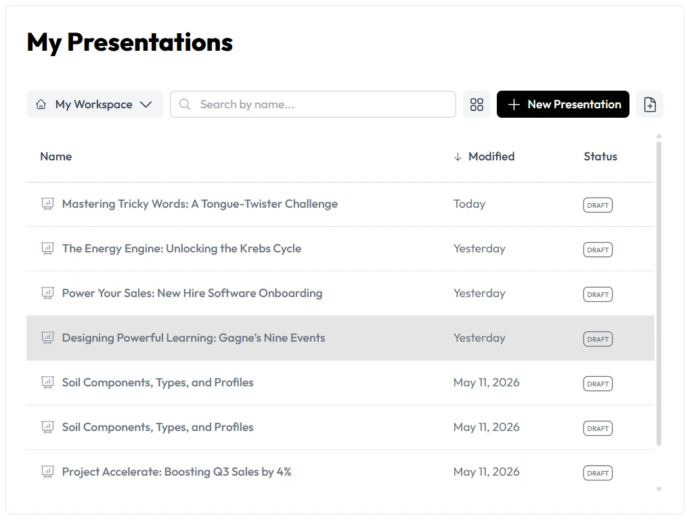
Task: Click the scrollbar down arrow
Action: [659, 489]
